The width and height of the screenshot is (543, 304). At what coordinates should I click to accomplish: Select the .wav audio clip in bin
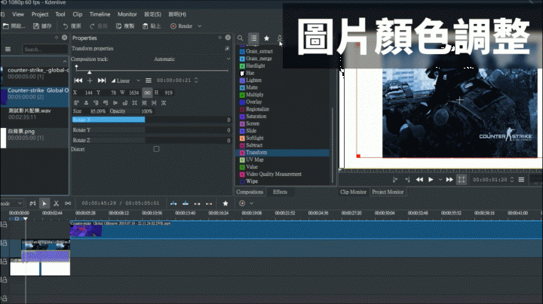pos(35,114)
